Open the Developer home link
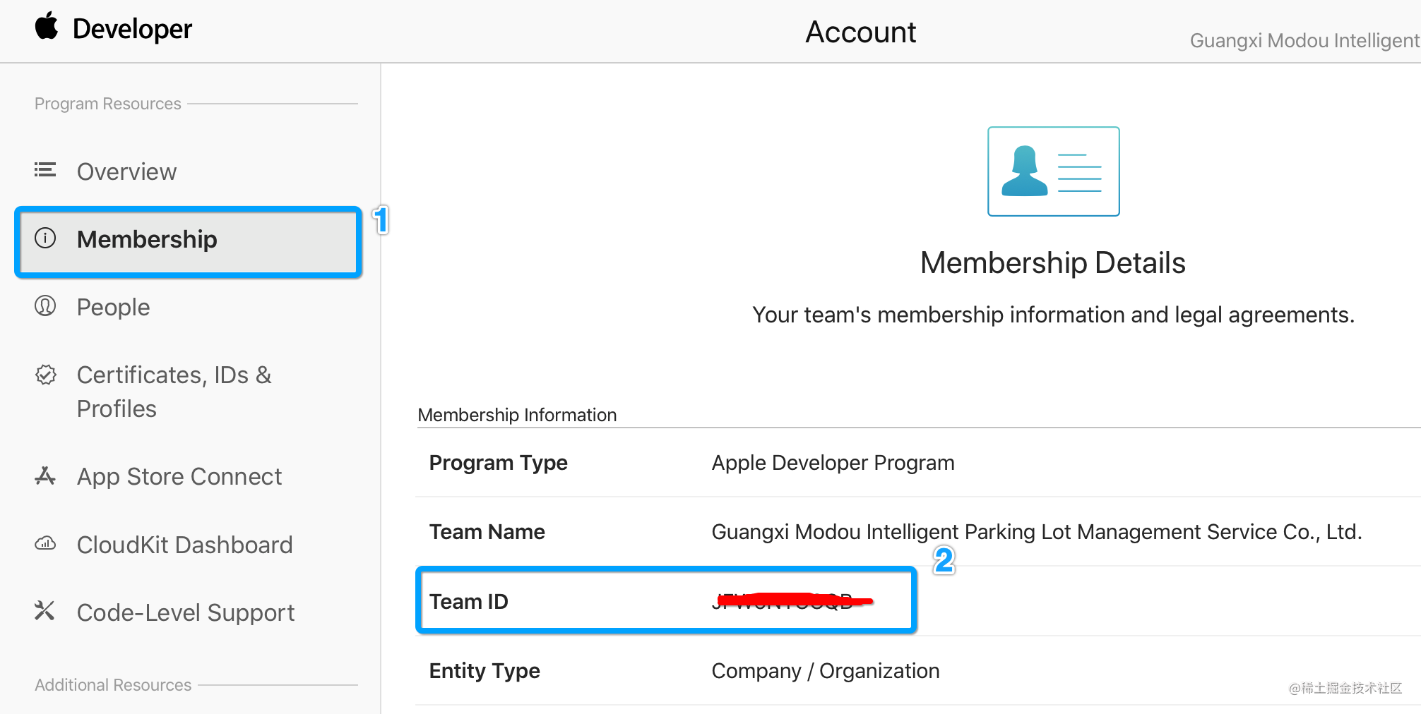The height and width of the screenshot is (714, 1421). [132, 29]
